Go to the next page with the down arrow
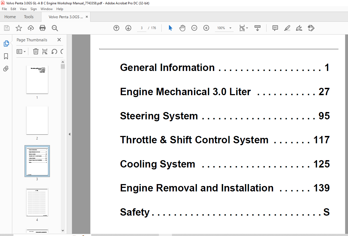This screenshot has height=236, width=348. [x=128, y=28]
